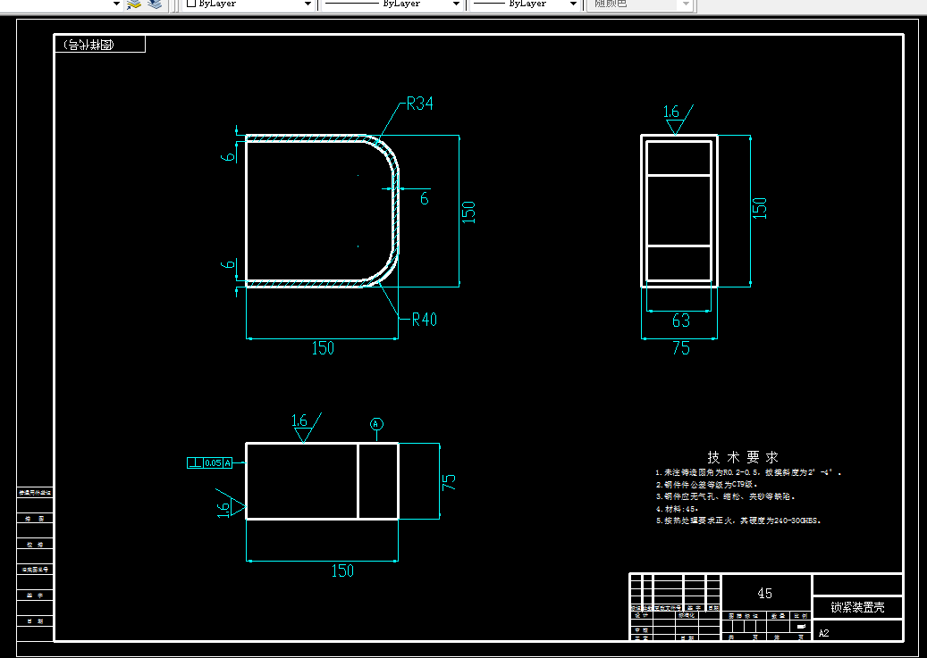Select the datum A circle marker
Screen dimensions: 927x658
tap(376, 424)
